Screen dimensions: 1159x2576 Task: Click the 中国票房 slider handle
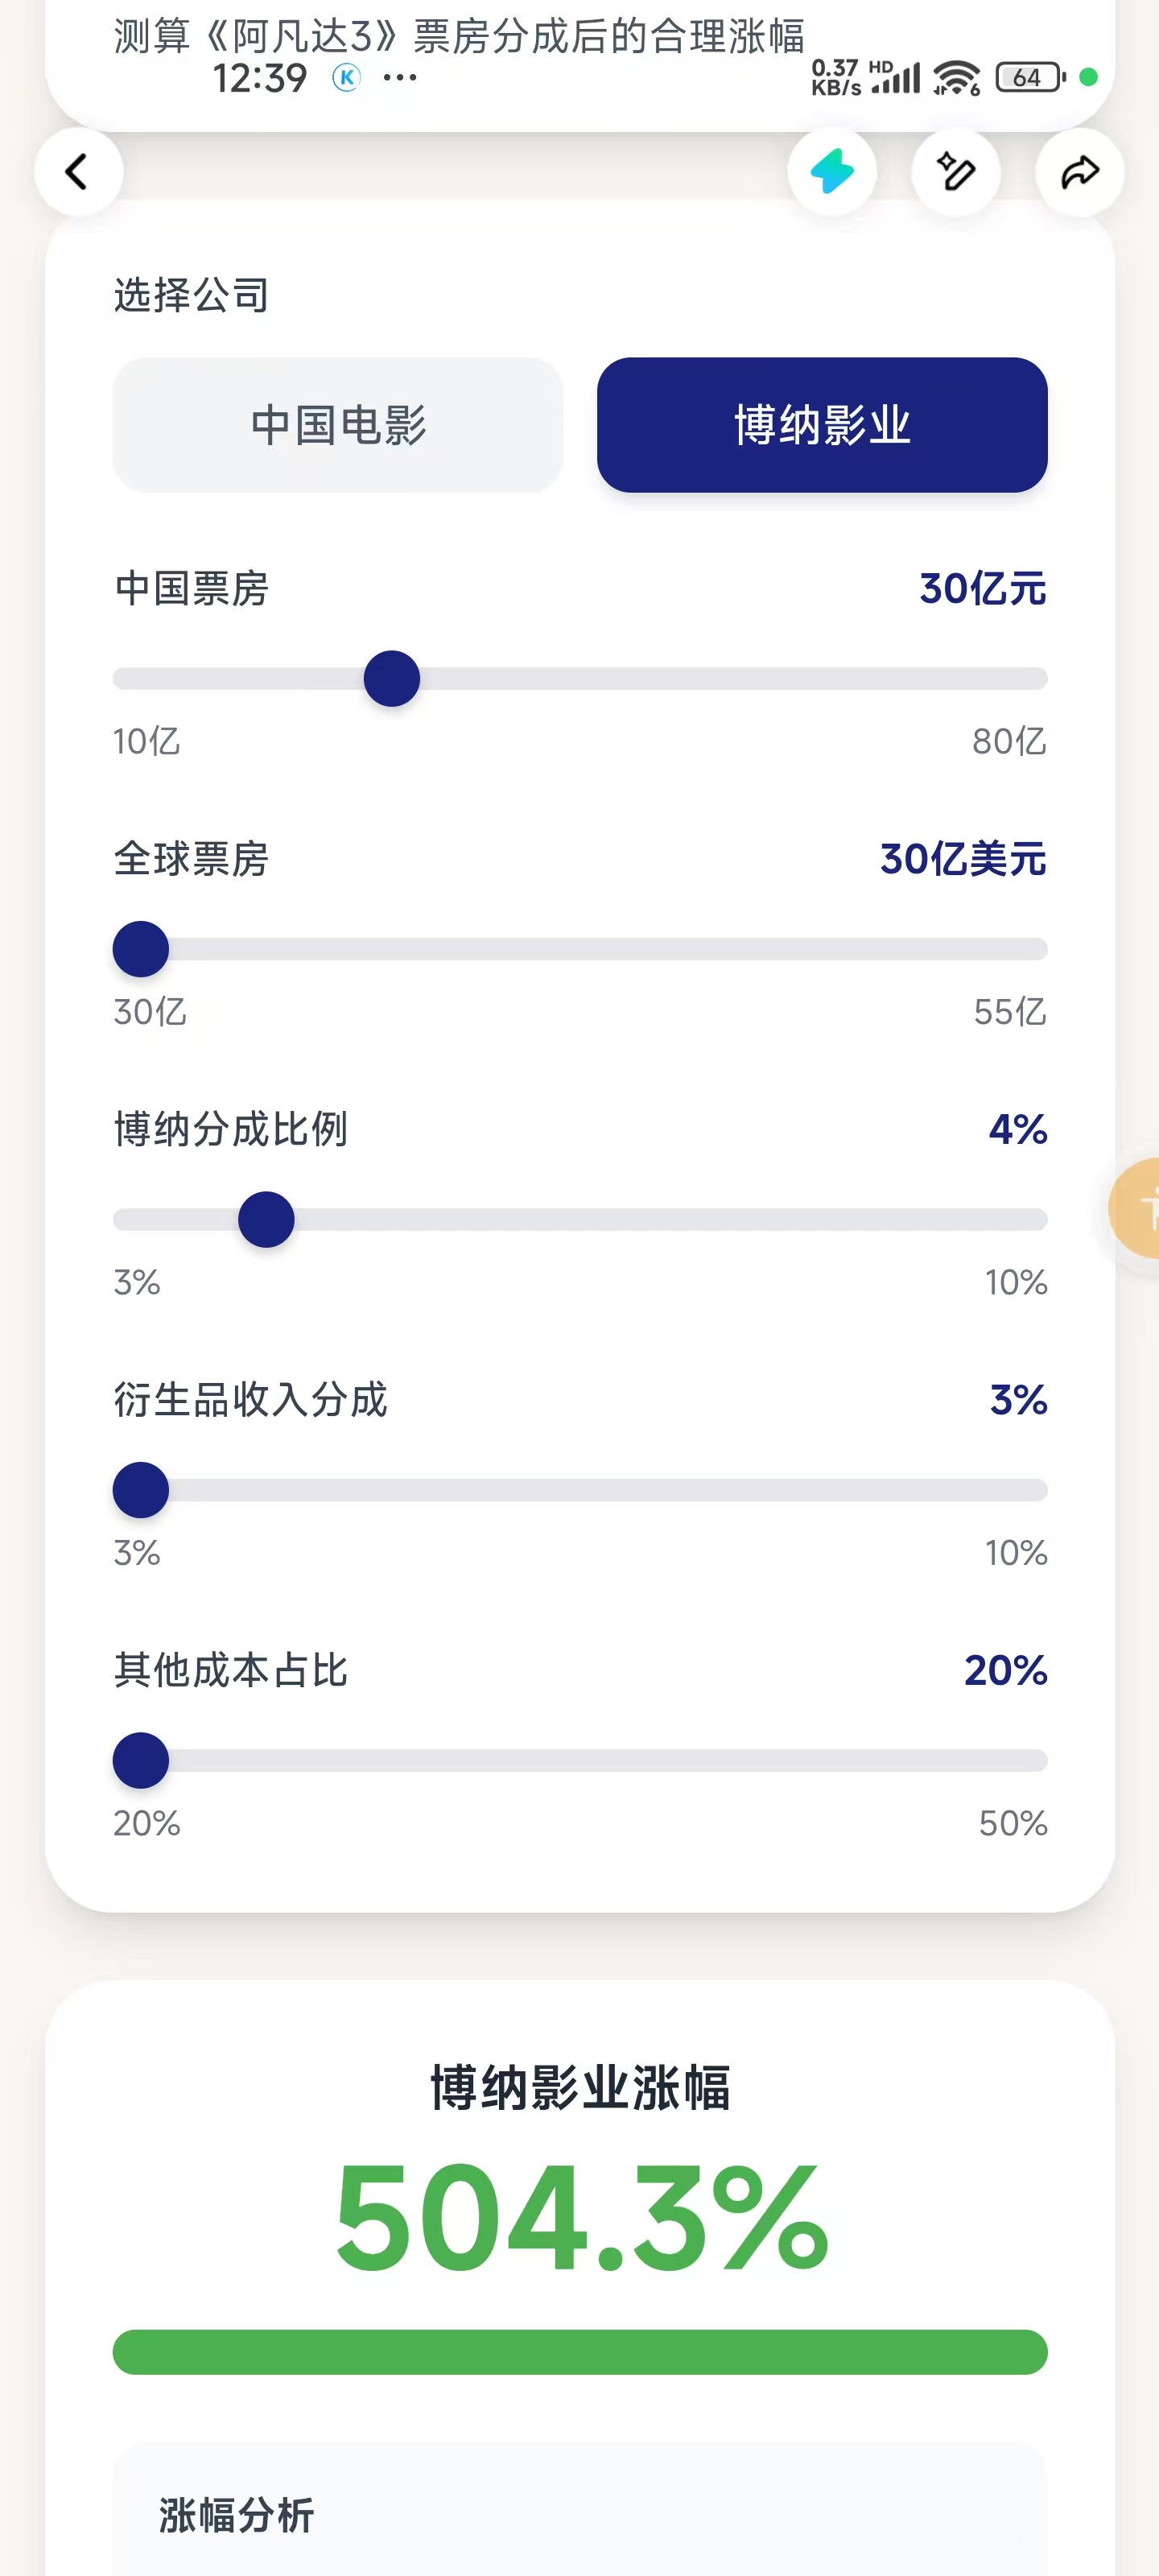[x=392, y=679]
